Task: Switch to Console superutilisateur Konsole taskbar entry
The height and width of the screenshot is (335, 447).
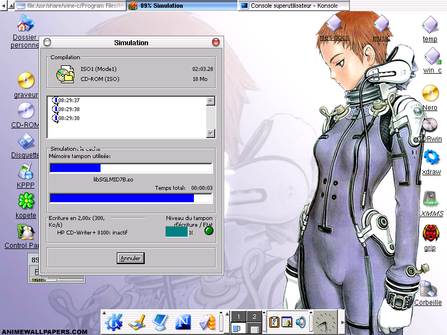Action: tap(294, 6)
